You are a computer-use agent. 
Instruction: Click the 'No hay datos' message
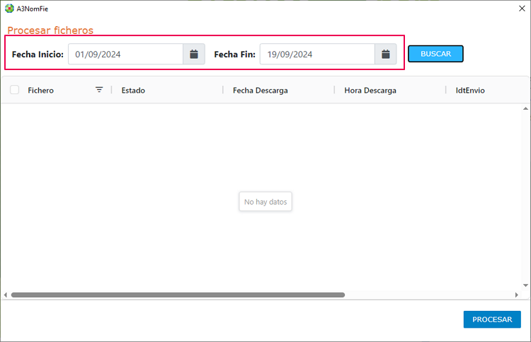pos(265,202)
